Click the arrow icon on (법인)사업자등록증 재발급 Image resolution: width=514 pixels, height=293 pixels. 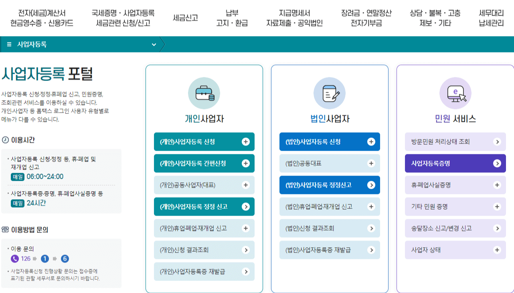coord(371,250)
